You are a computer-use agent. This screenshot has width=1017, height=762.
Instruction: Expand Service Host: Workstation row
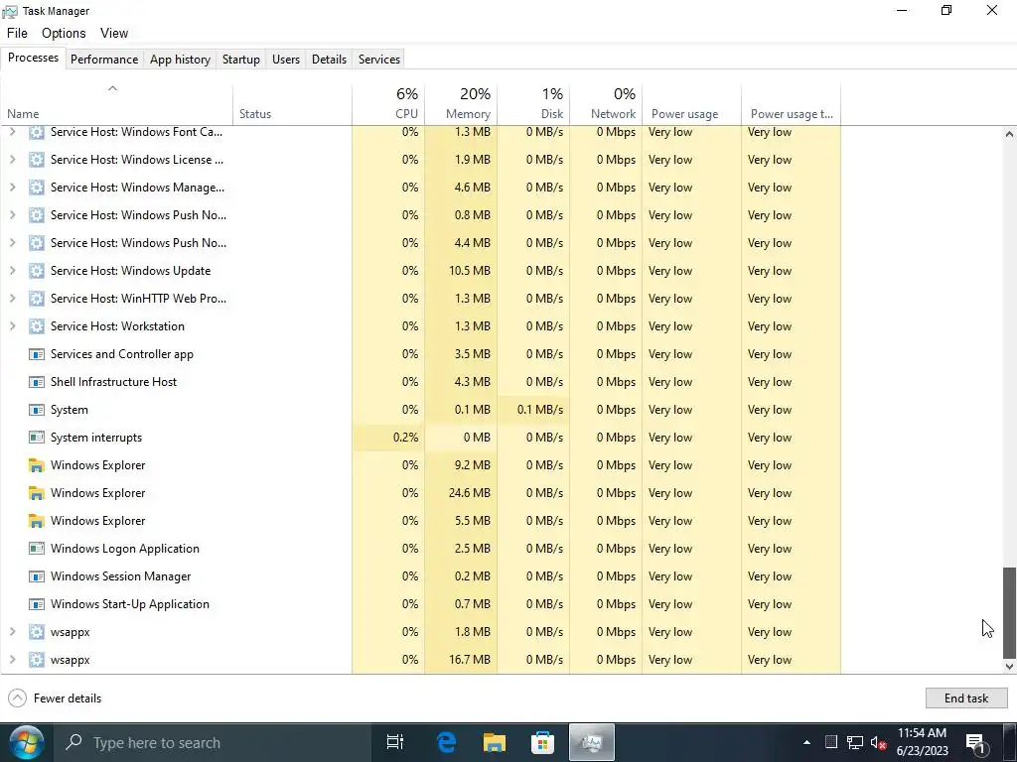click(x=12, y=326)
